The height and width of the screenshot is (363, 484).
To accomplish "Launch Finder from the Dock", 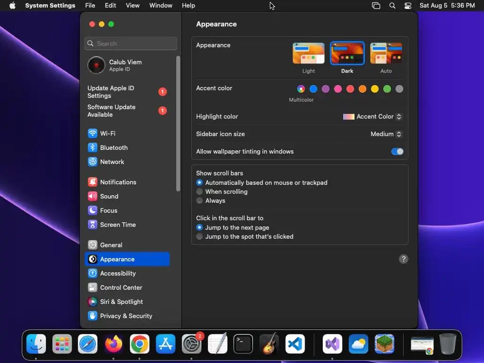I will pos(36,344).
